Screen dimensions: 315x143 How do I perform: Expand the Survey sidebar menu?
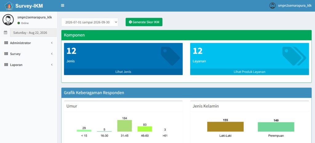tap(29, 54)
